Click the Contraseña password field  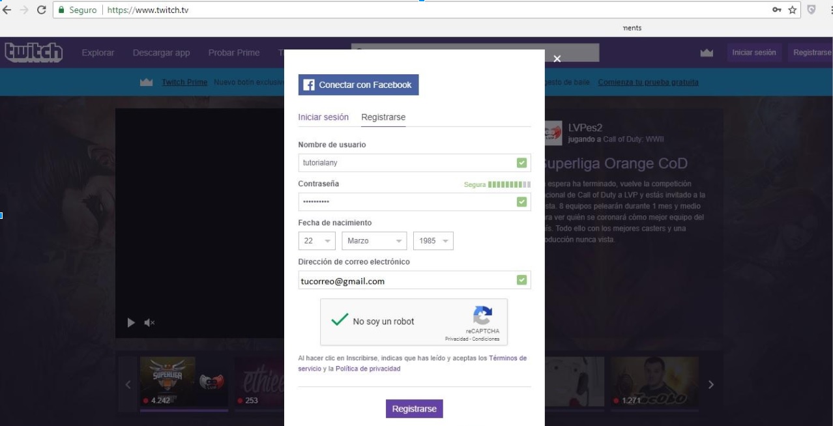click(x=415, y=202)
